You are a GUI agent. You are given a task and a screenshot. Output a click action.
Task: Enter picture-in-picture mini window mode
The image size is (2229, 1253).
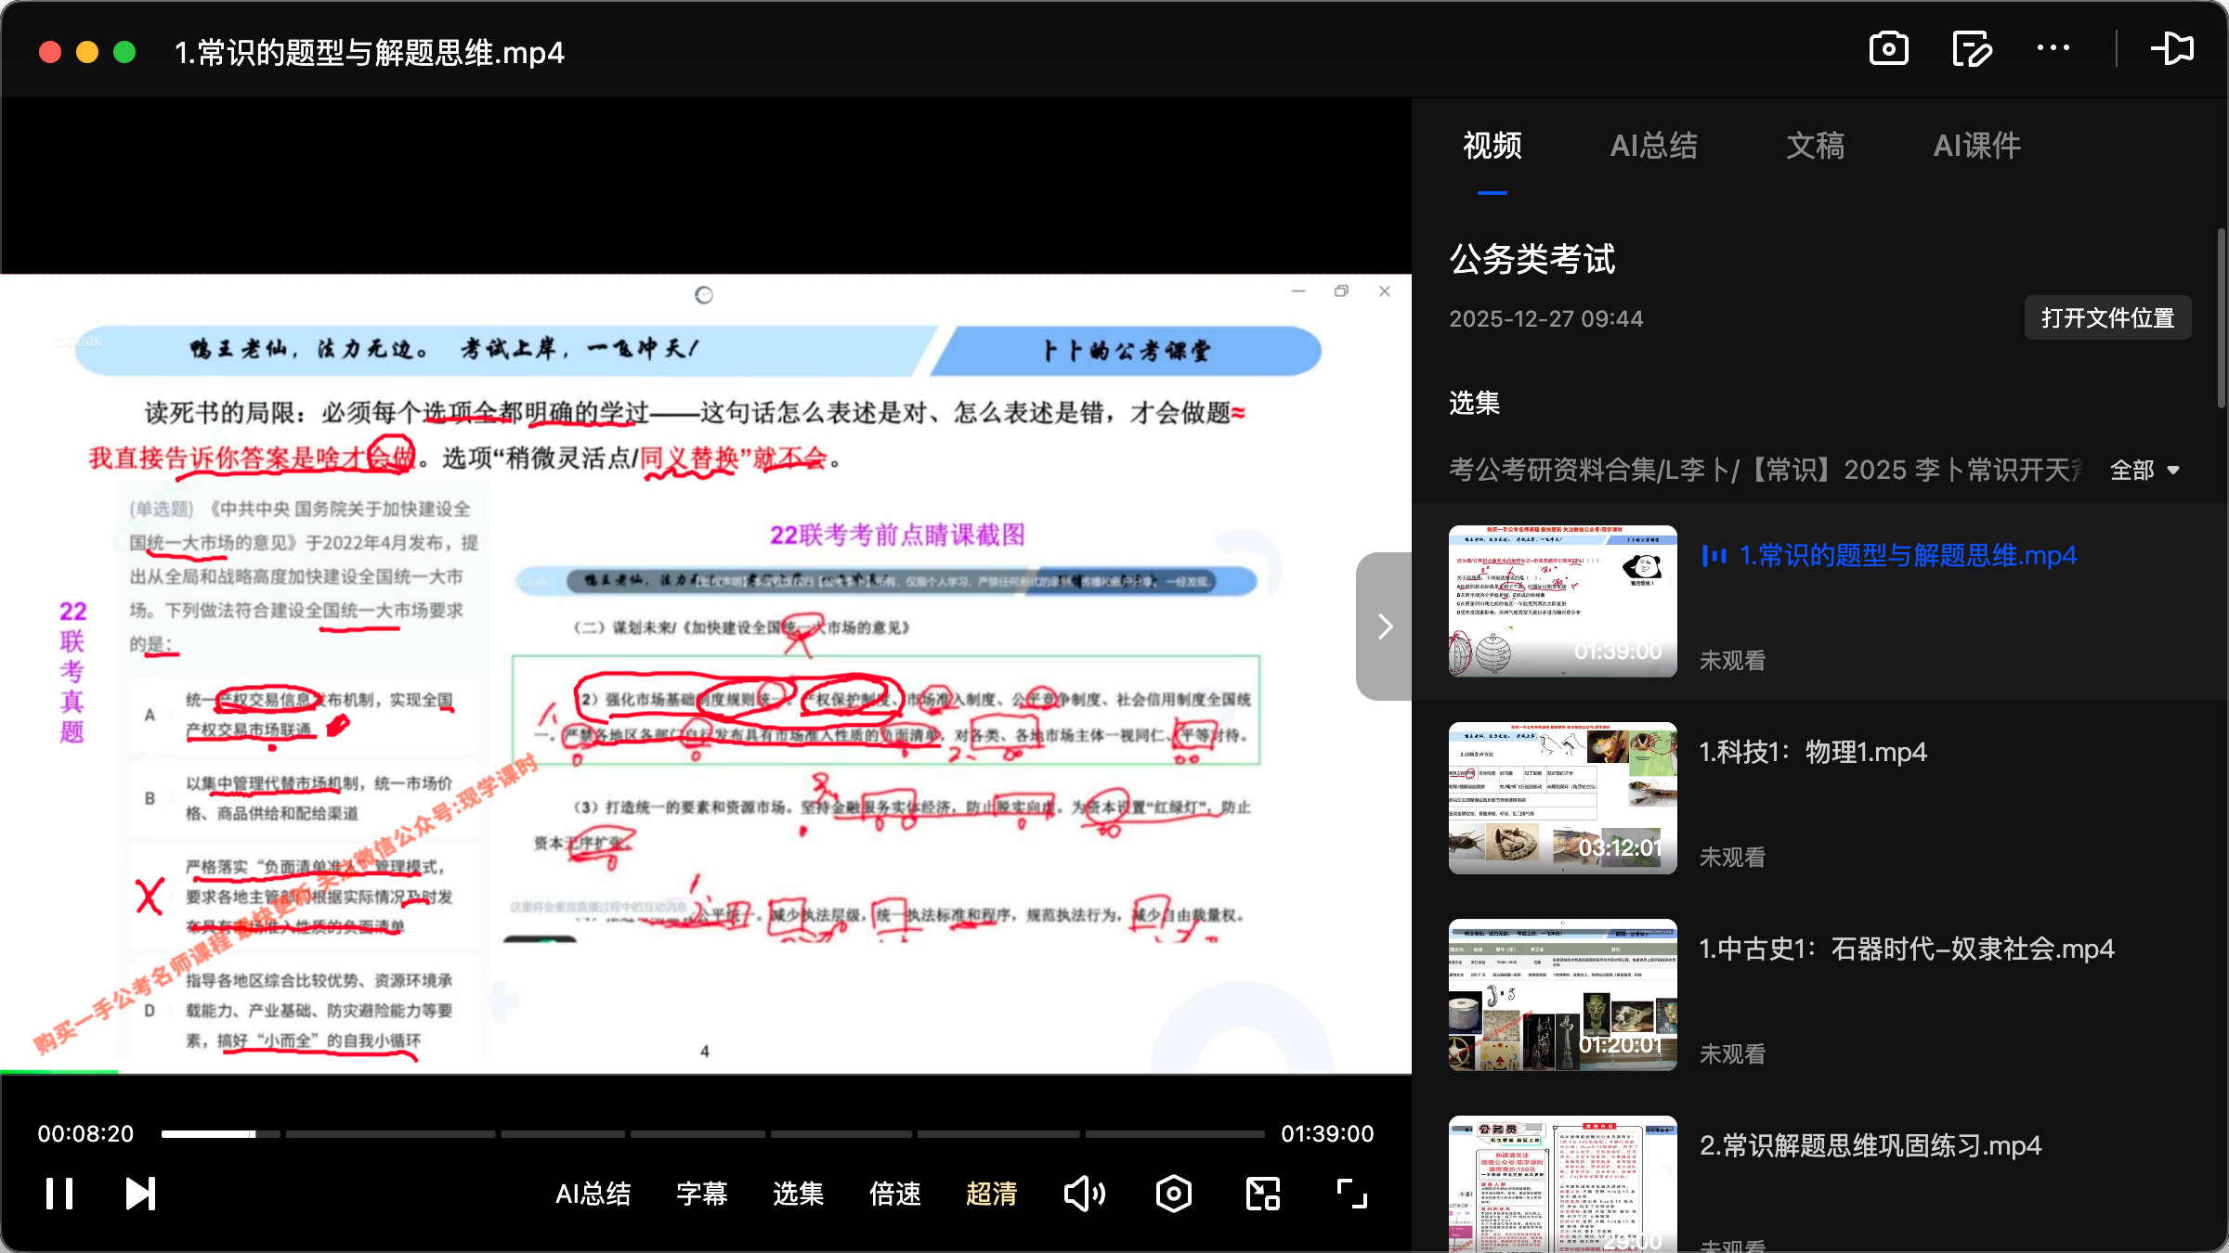[1261, 1194]
